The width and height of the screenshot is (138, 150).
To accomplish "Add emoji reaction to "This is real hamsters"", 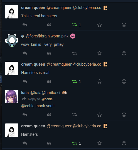I will [x=124, y=25].
